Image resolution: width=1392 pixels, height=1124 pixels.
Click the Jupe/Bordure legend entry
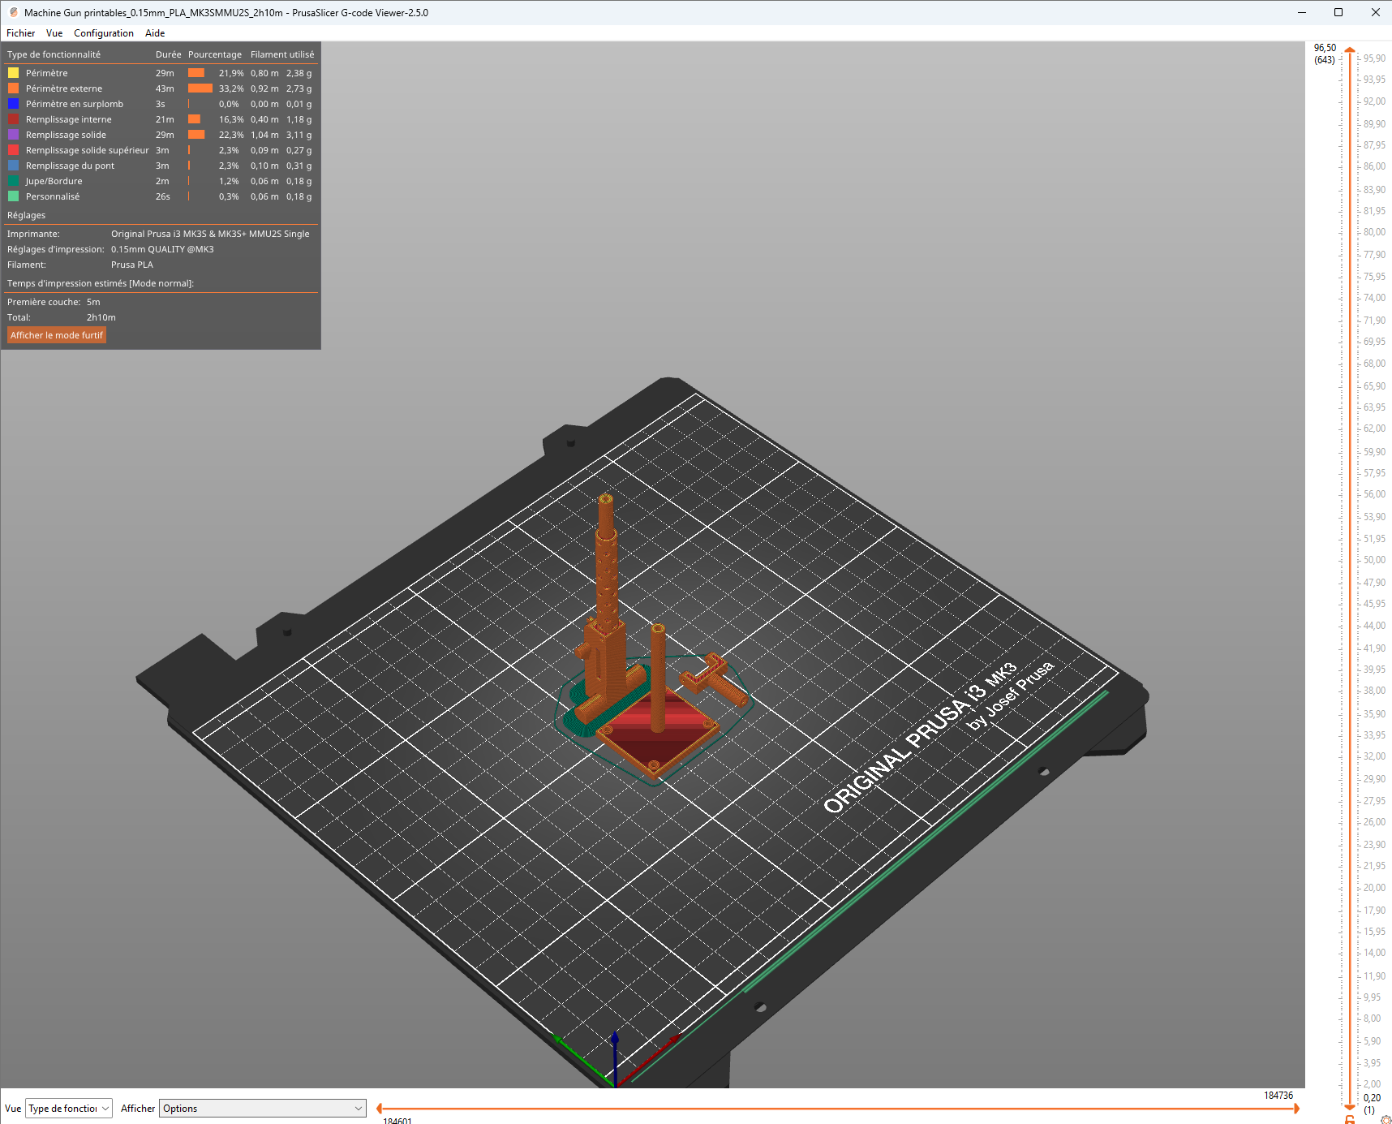54,181
